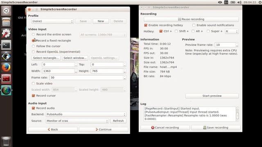262x147 pixels.
Task: Open the Files manager dock icon
Action: click(6, 22)
